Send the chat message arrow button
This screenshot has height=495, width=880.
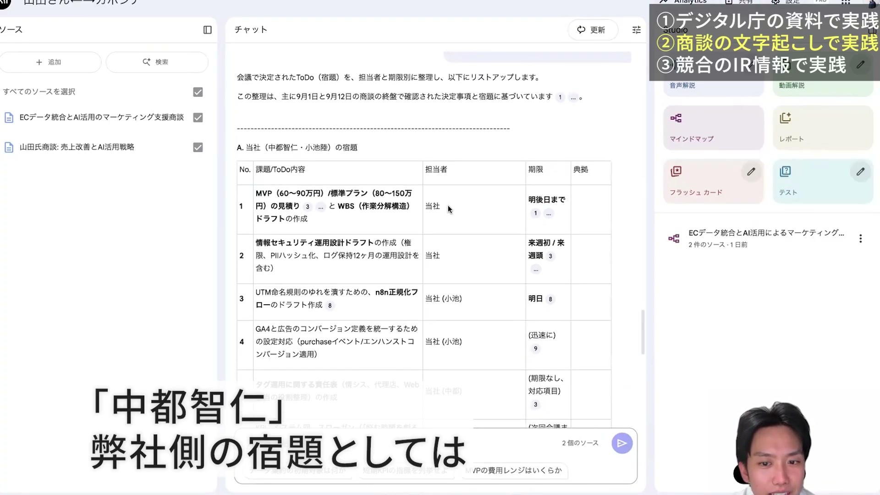point(622,443)
